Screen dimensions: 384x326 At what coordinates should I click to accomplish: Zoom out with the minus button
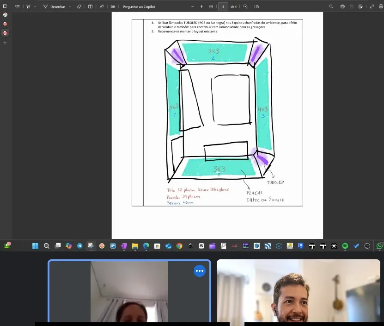click(193, 6)
